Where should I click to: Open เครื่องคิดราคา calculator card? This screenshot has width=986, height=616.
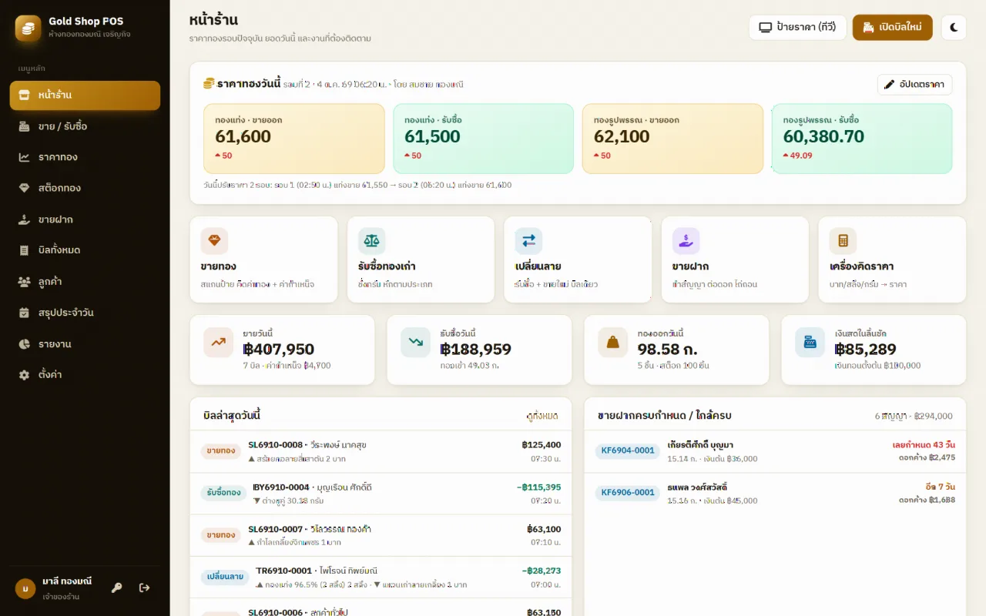coord(892,259)
